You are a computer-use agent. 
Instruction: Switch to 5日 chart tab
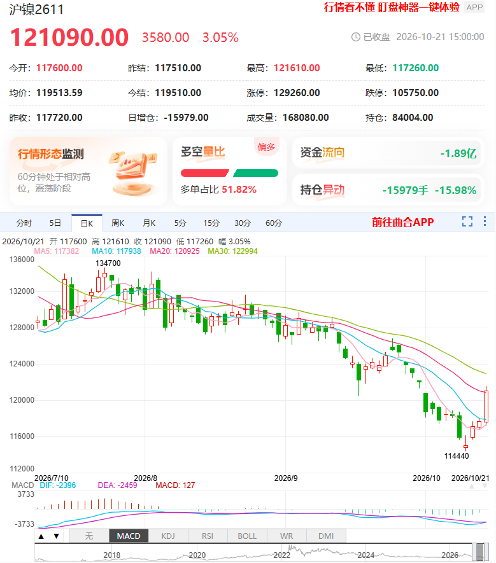(55, 223)
